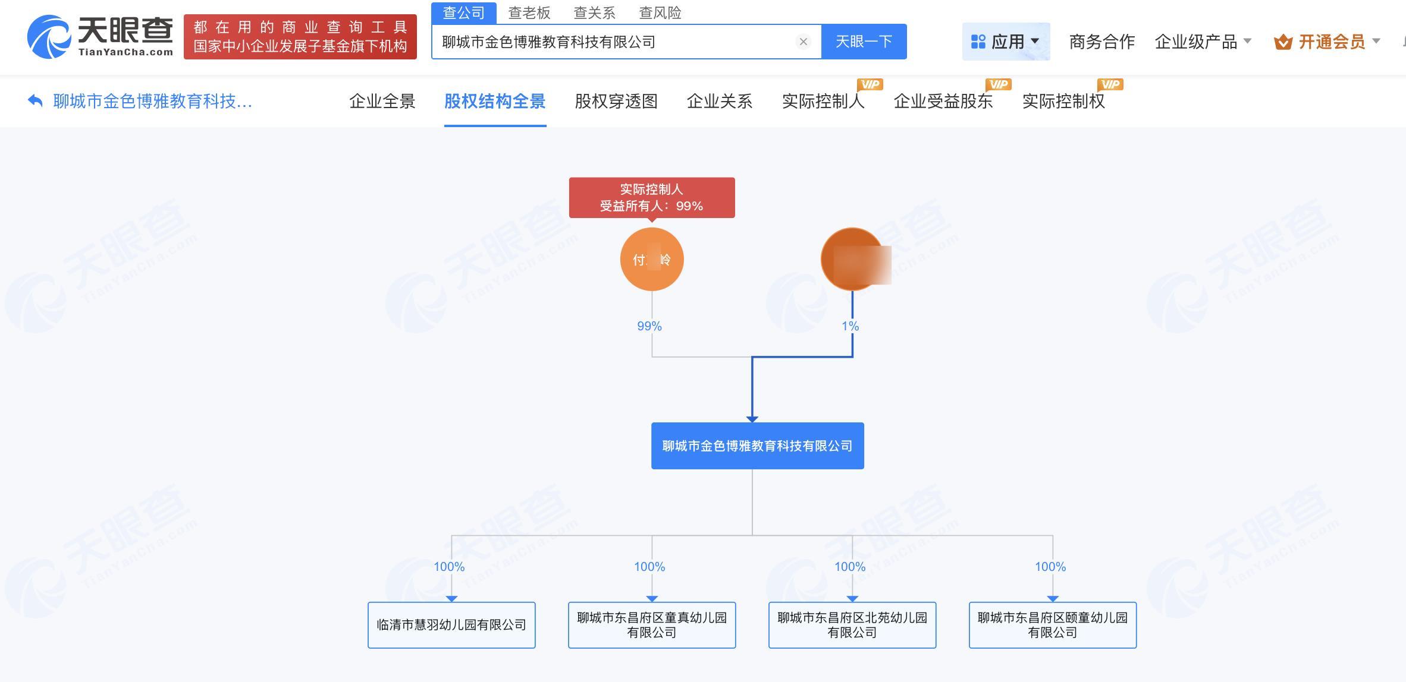This screenshot has width=1406, height=682.
Task: Click the back arrow icon
Action: coord(35,101)
